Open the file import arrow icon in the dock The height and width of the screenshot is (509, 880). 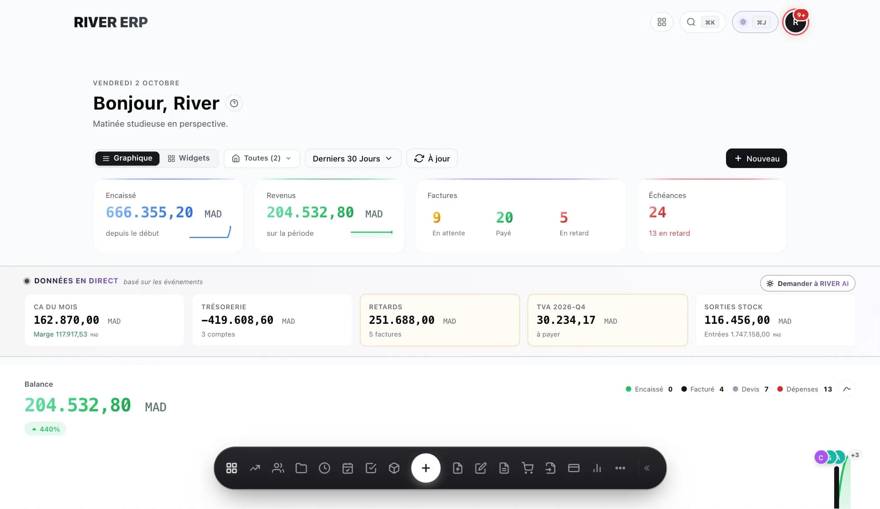(550, 468)
